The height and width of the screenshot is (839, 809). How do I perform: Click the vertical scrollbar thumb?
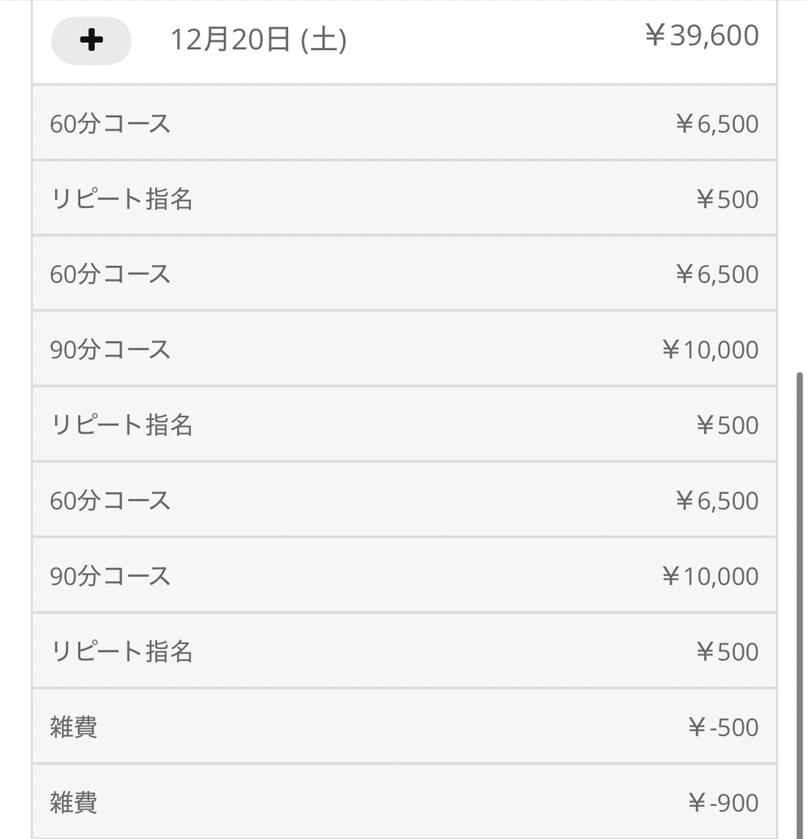[800, 600]
